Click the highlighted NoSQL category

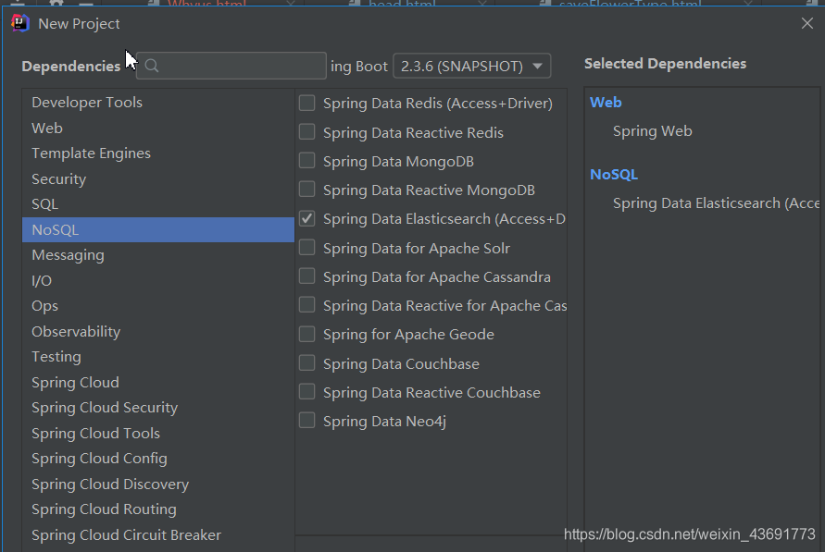[157, 230]
